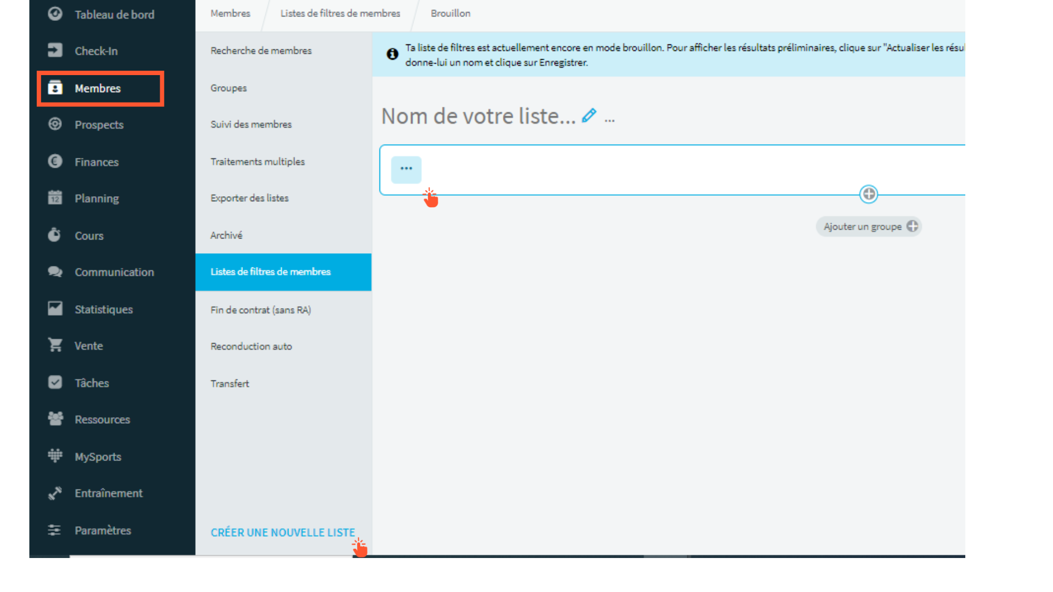The image size is (1053, 592).
Task: Click the Prospects target icon
Action: (x=55, y=124)
